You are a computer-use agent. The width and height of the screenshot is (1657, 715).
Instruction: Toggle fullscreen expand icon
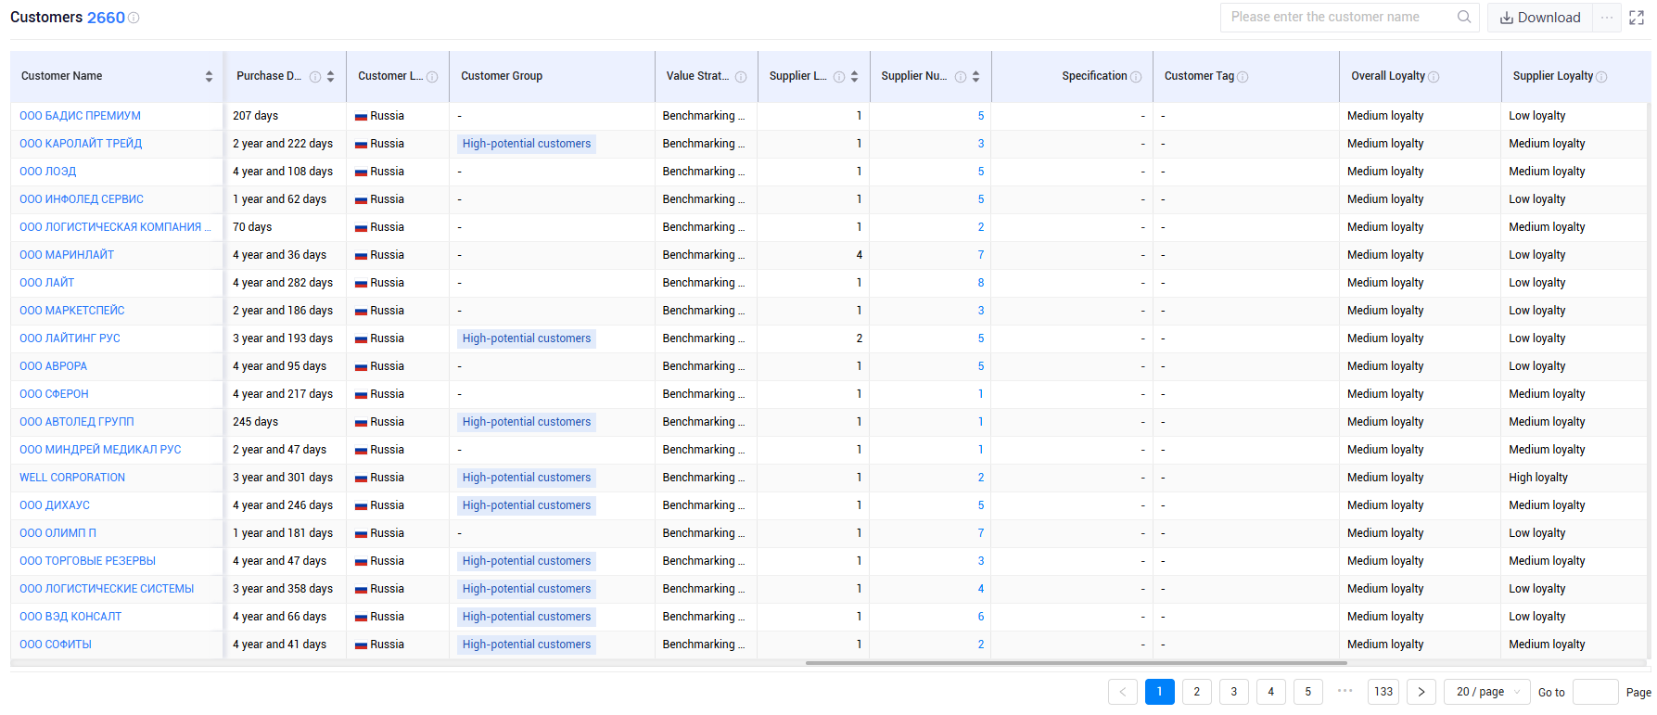1637,18
